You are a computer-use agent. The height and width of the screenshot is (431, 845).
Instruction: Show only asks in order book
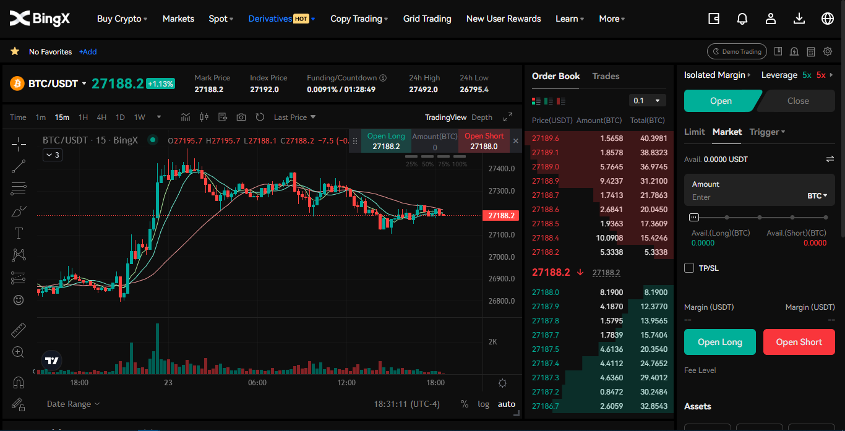[x=561, y=101]
